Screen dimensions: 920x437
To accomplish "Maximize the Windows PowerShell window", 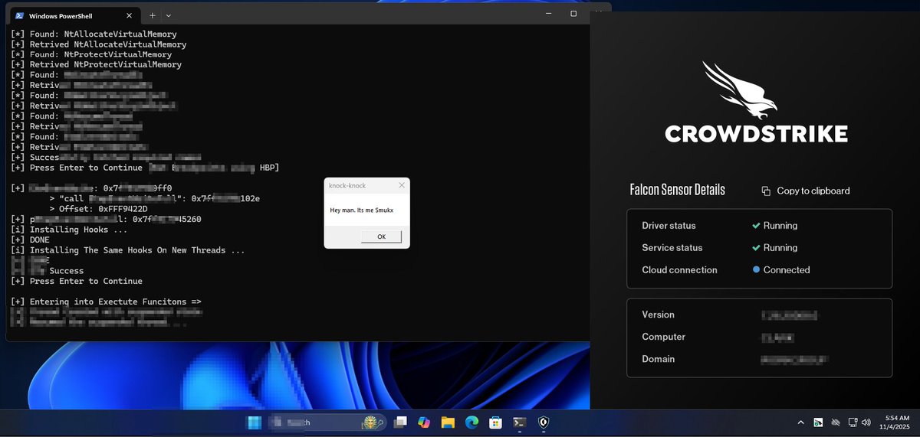I will click(x=573, y=14).
